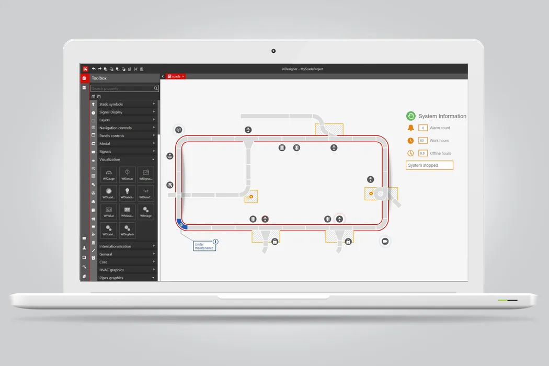Click the redo arrow in the top toolbar
549x366 pixels.
click(99, 69)
